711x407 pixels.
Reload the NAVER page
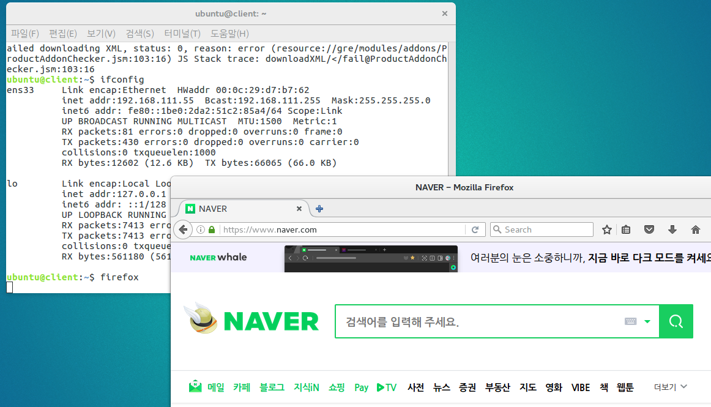(475, 230)
